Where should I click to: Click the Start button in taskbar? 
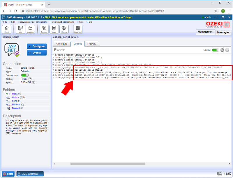click(8, 174)
